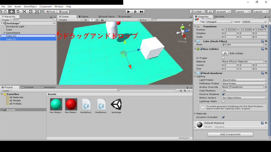Select the Hand tool in the toolbar
Image resolution: width=271 pixels, height=152 pixels.
coord(5,12)
